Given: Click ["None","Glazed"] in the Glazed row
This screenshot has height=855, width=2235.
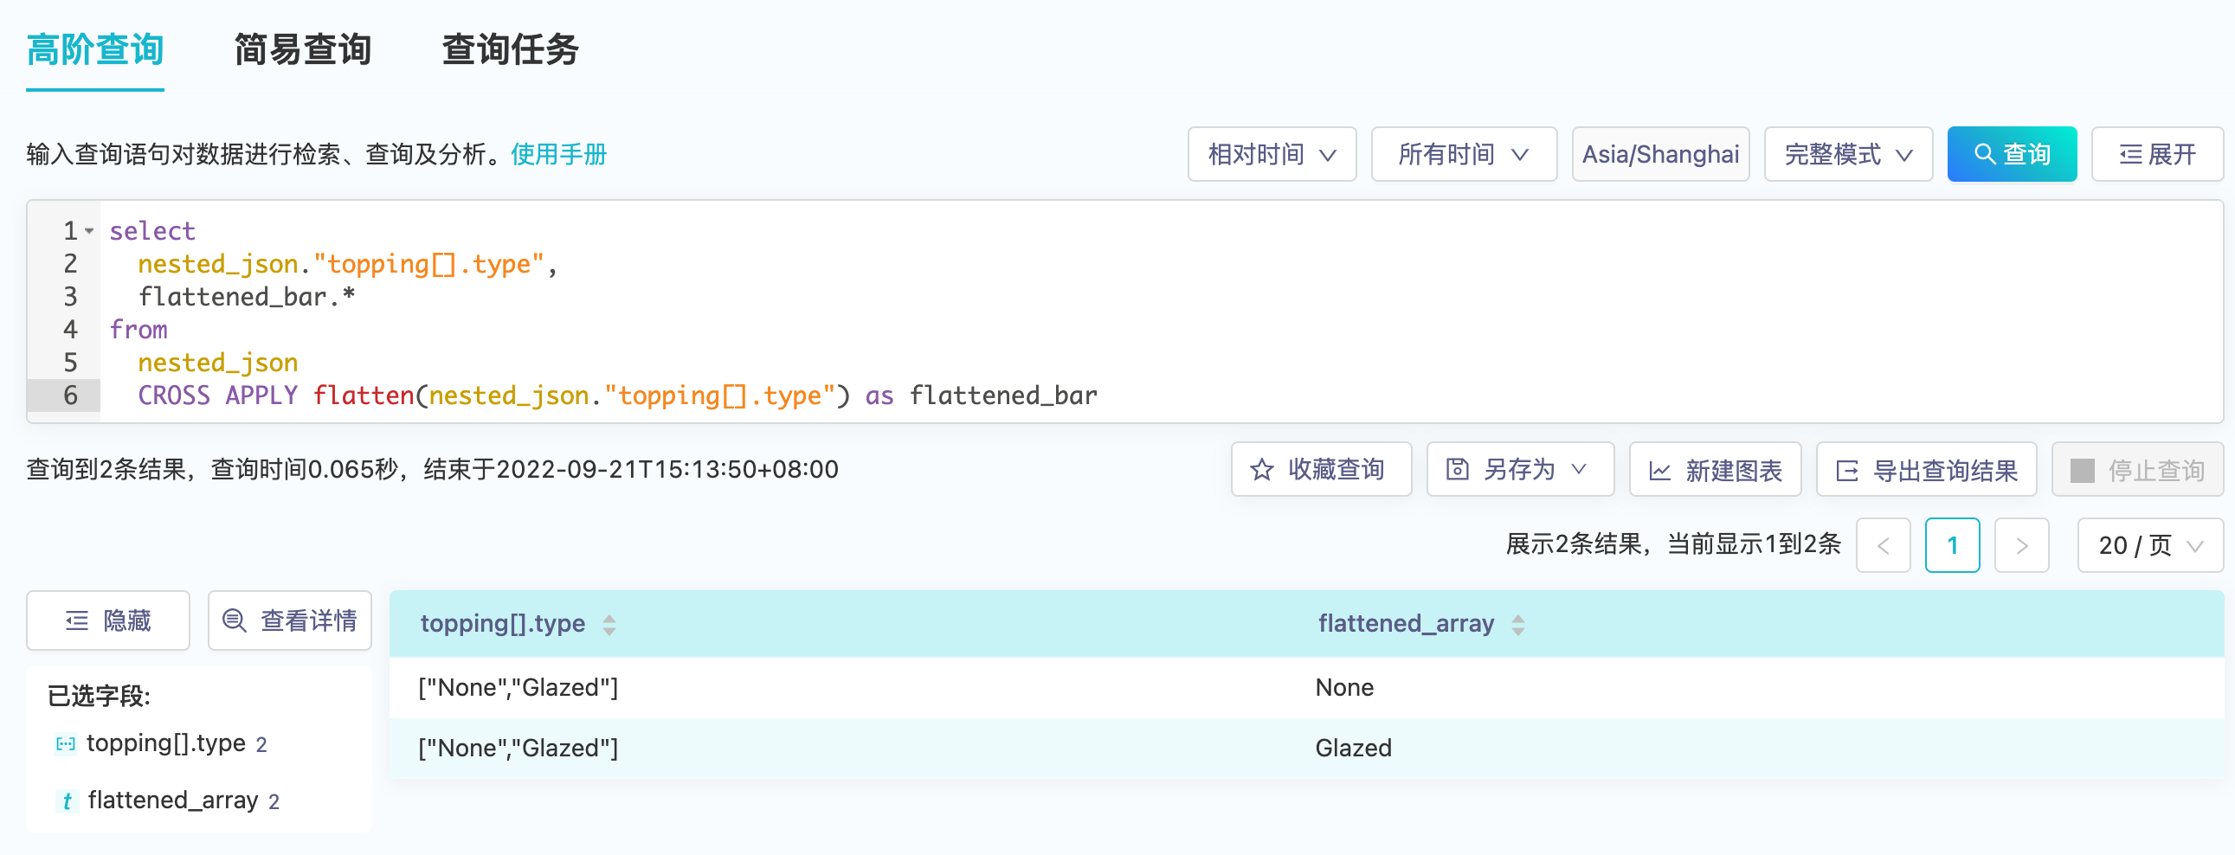Looking at the screenshot, I should pos(518,749).
